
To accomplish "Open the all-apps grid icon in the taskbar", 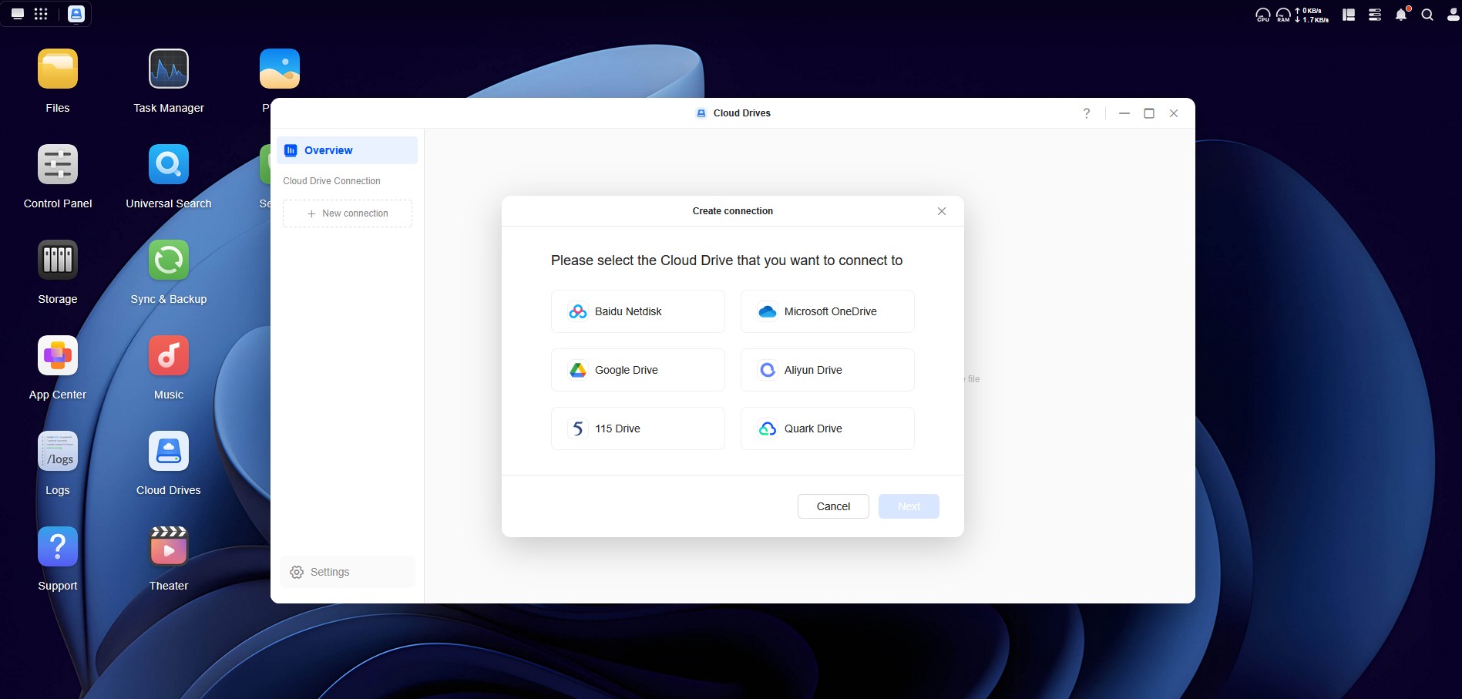I will [41, 14].
